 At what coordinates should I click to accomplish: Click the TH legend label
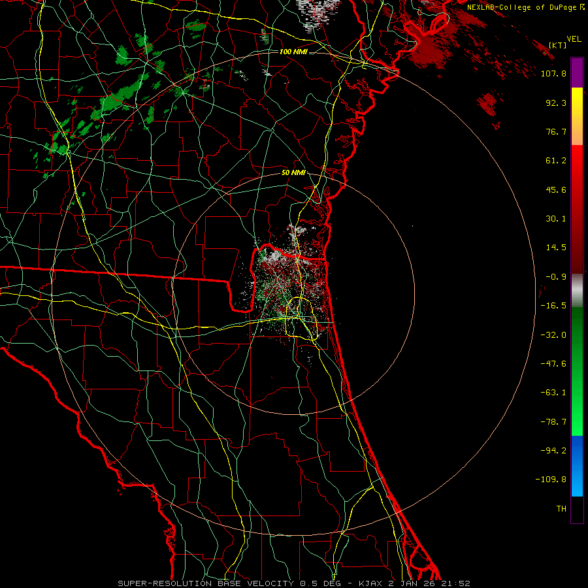[561, 508]
